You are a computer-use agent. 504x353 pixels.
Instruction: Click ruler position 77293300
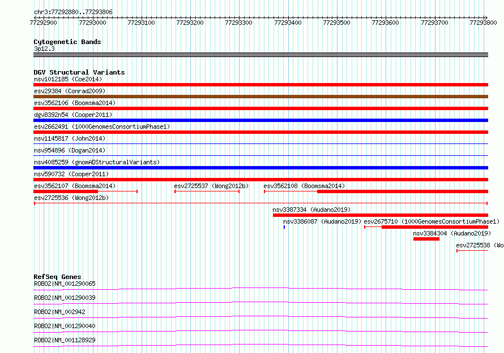tap(239, 23)
